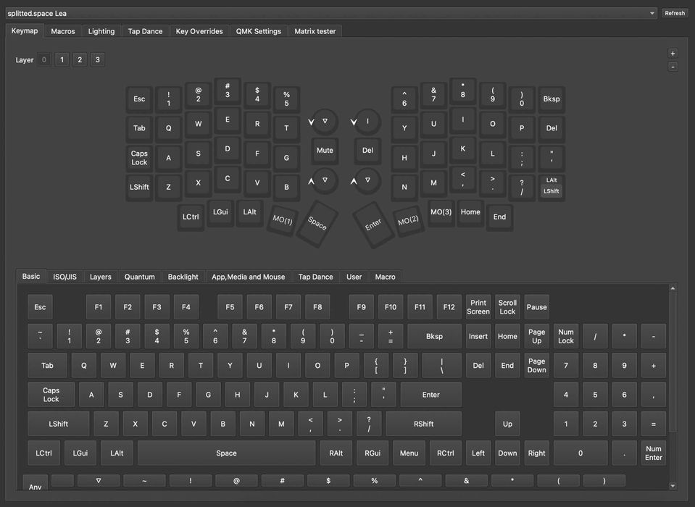Open the ISO/JIS keycode tab
This screenshot has height=507, width=695.
point(64,277)
